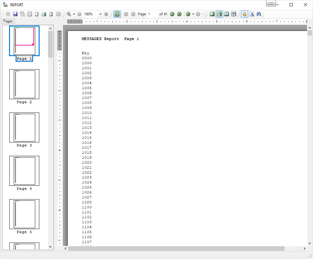Click the double-arrow resize button in title bar

pyautogui.click(x=271, y=3)
